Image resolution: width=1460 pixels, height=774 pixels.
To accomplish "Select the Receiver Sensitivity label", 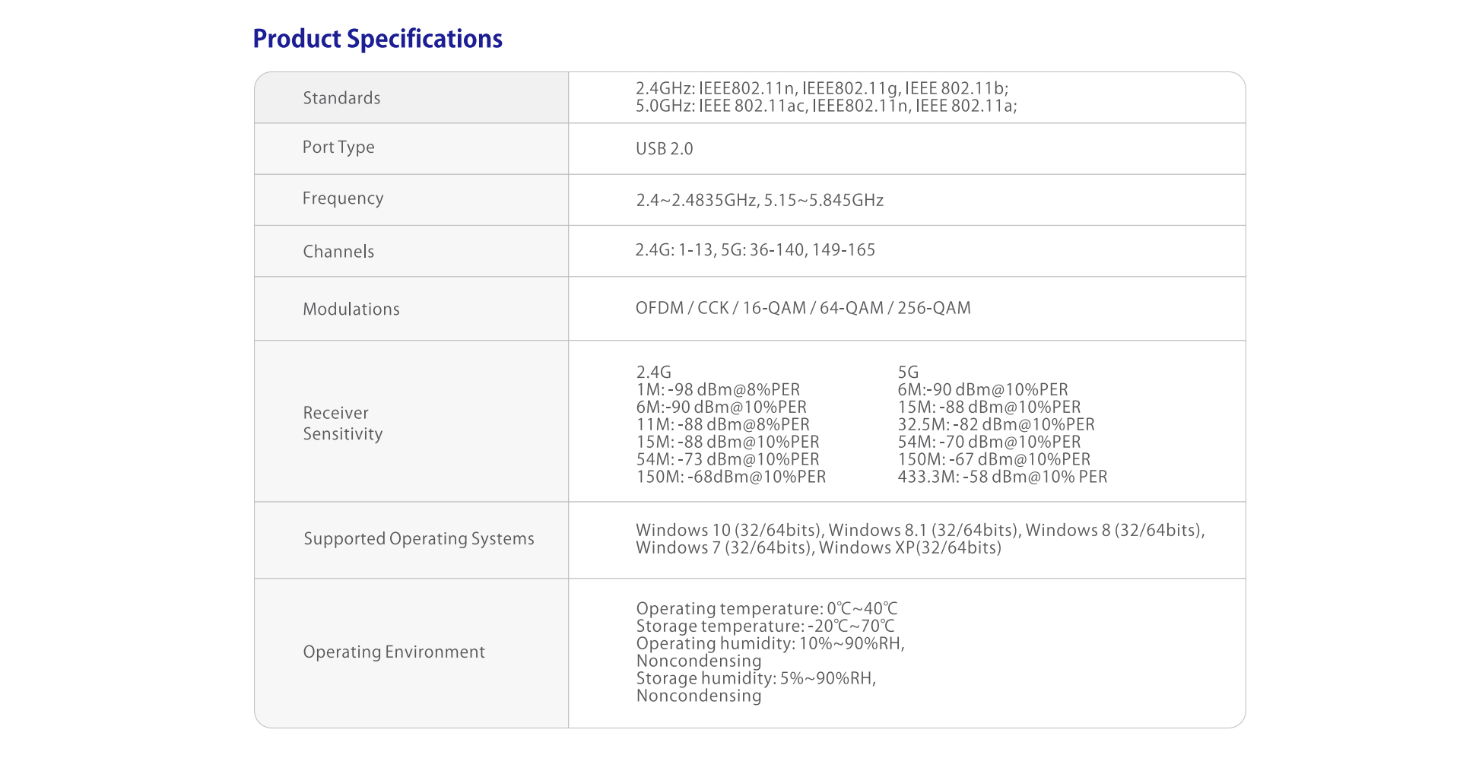I will point(343,423).
